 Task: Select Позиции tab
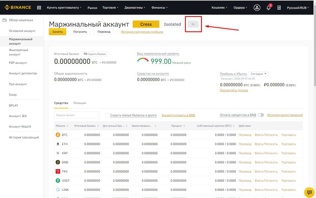[79, 103]
